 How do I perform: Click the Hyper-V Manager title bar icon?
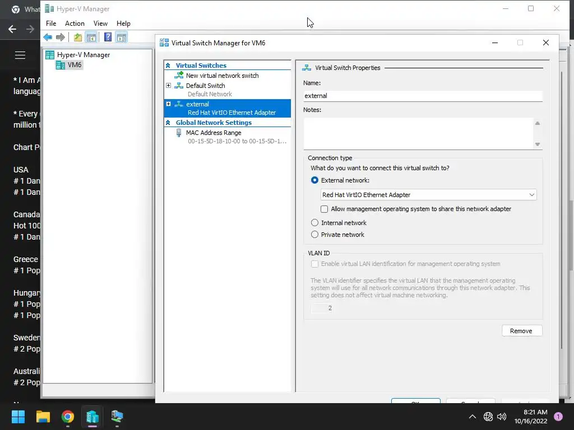point(49,8)
